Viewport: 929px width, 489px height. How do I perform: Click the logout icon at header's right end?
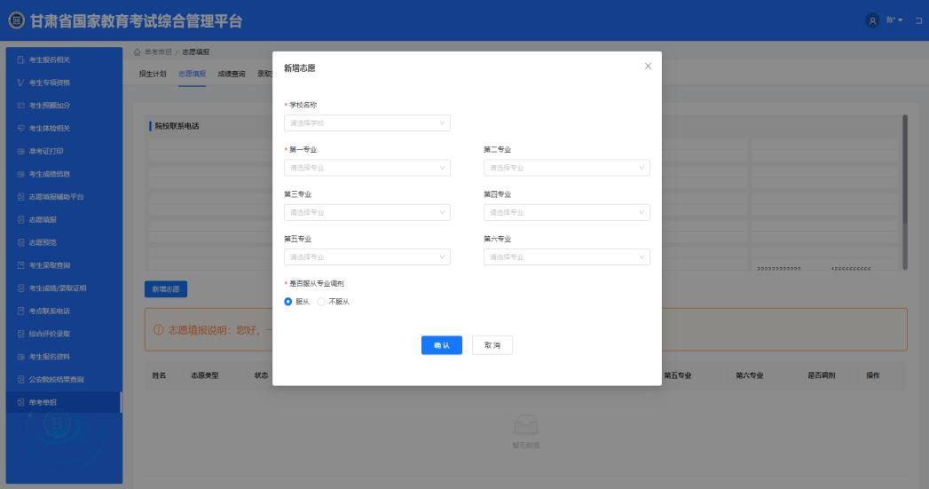pyautogui.click(x=918, y=20)
